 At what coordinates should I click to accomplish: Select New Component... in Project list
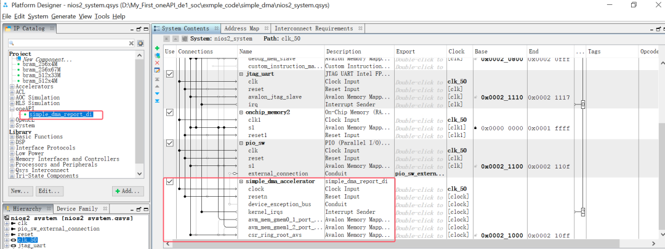tap(47, 60)
